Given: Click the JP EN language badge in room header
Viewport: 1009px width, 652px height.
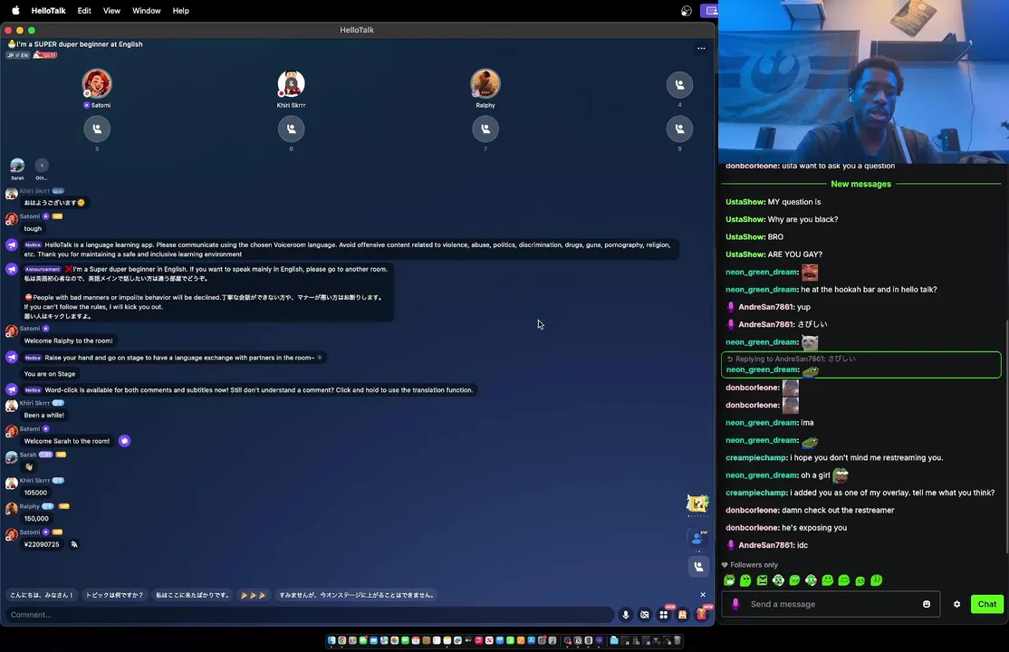Looking at the screenshot, I should point(17,55).
